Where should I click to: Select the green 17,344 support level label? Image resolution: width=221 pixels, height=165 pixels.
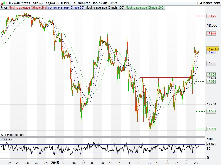[211, 111]
